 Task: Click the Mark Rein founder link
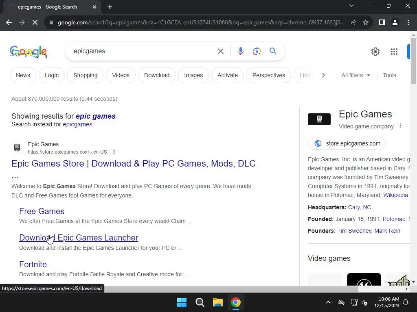[387, 231]
